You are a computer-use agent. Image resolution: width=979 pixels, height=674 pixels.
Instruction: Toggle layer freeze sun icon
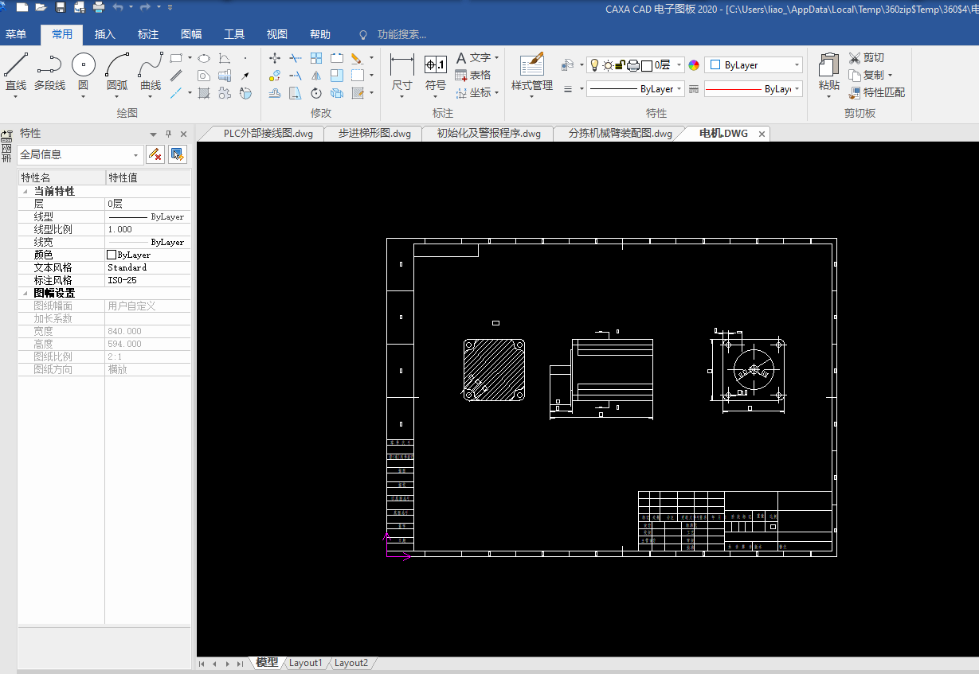(x=608, y=65)
